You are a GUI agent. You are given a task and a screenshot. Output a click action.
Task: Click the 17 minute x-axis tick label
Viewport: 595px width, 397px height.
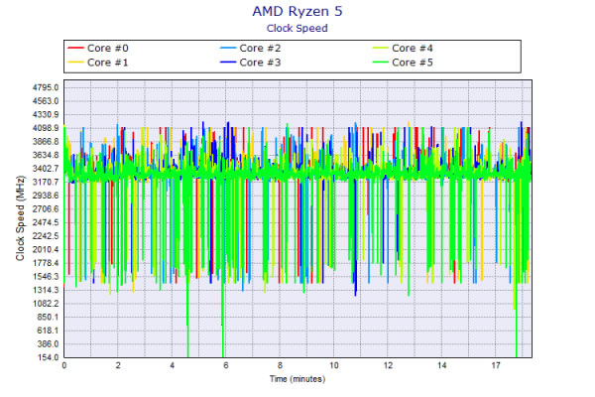coord(496,365)
